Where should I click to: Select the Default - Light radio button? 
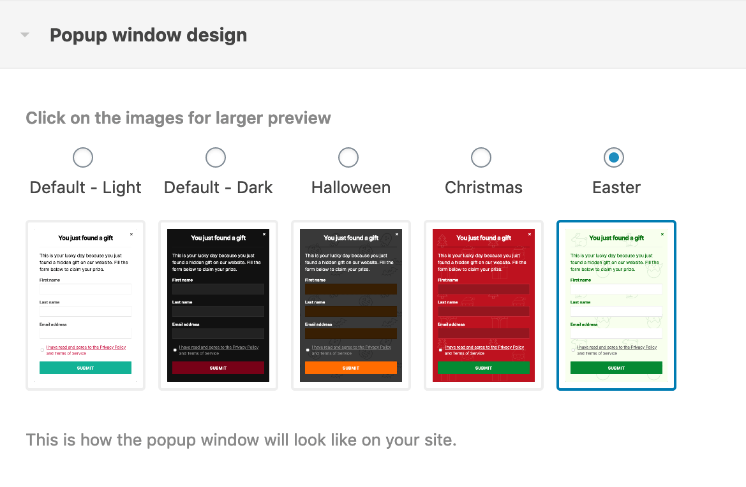click(83, 157)
